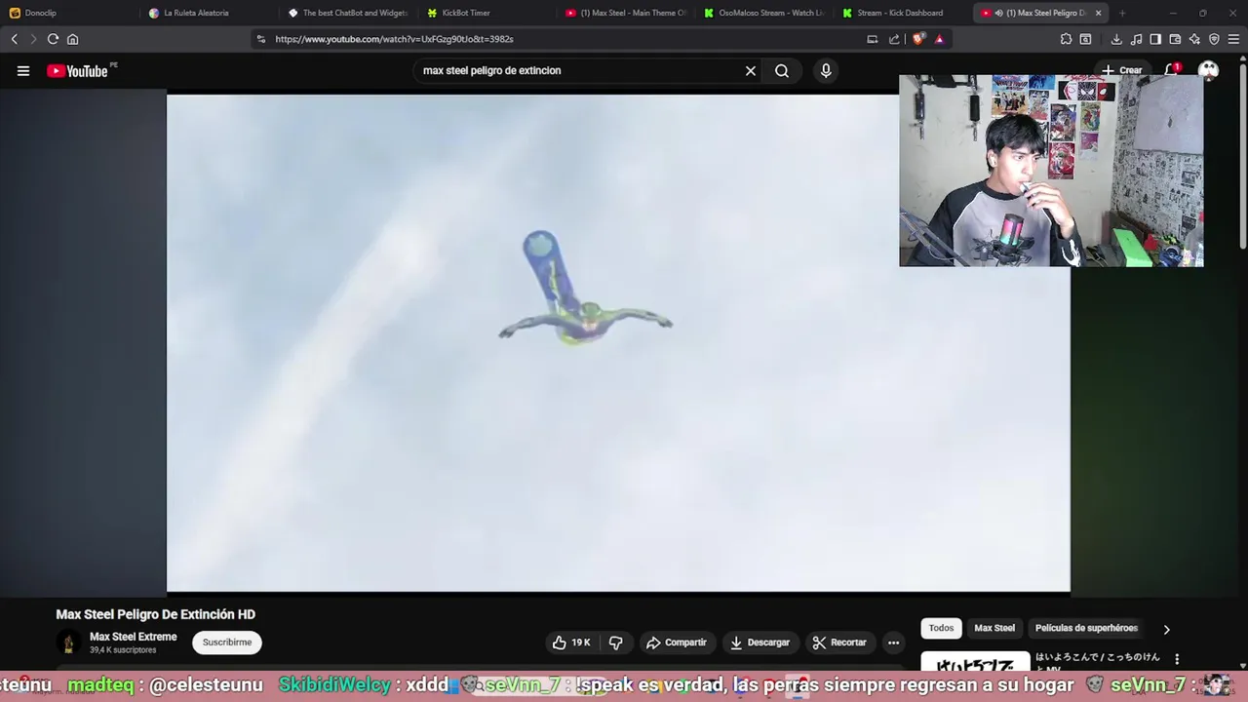
Task: Open the Max Steel Extreme channel avatar
Action: pos(68,643)
